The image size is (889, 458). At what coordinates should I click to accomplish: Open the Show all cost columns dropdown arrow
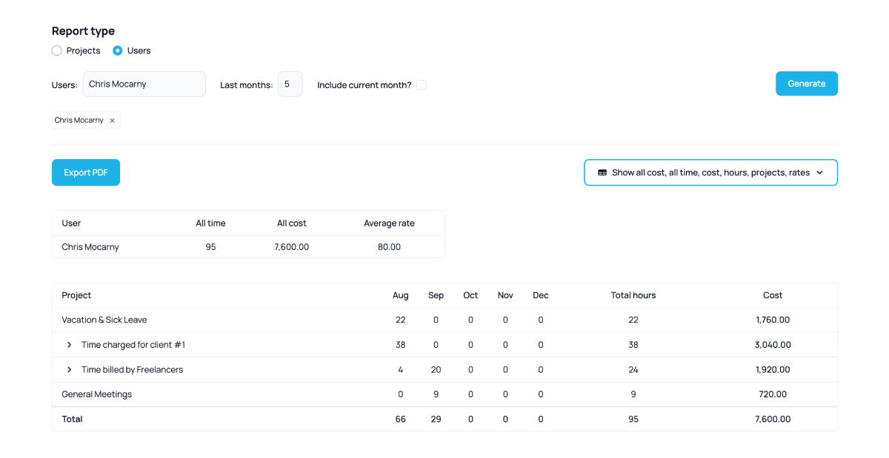tap(819, 172)
